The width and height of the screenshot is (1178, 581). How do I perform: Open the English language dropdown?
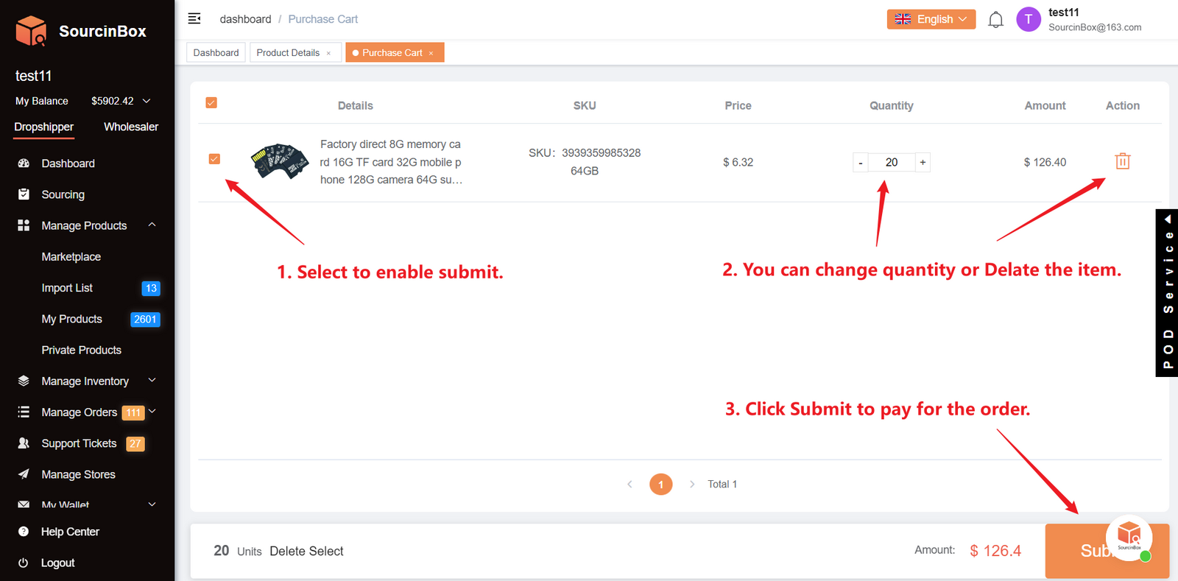click(x=931, y=19)
